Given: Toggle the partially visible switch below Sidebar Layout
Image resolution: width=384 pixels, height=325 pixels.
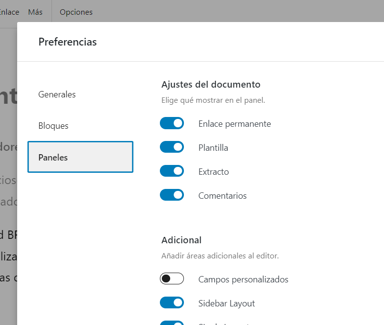Looking at the screenshot, I should pos(172,323).
